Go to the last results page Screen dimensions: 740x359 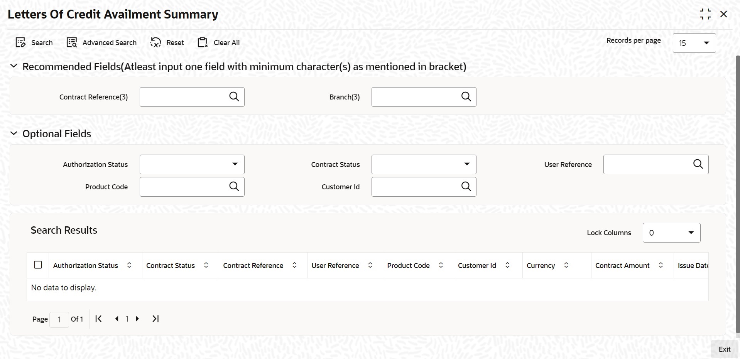155,319
